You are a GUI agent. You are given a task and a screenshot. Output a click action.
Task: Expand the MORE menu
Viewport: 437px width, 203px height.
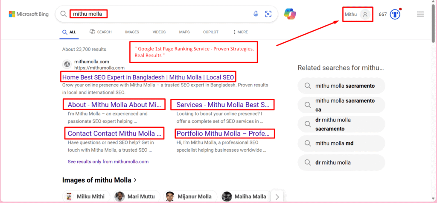(x=240, y=32)
